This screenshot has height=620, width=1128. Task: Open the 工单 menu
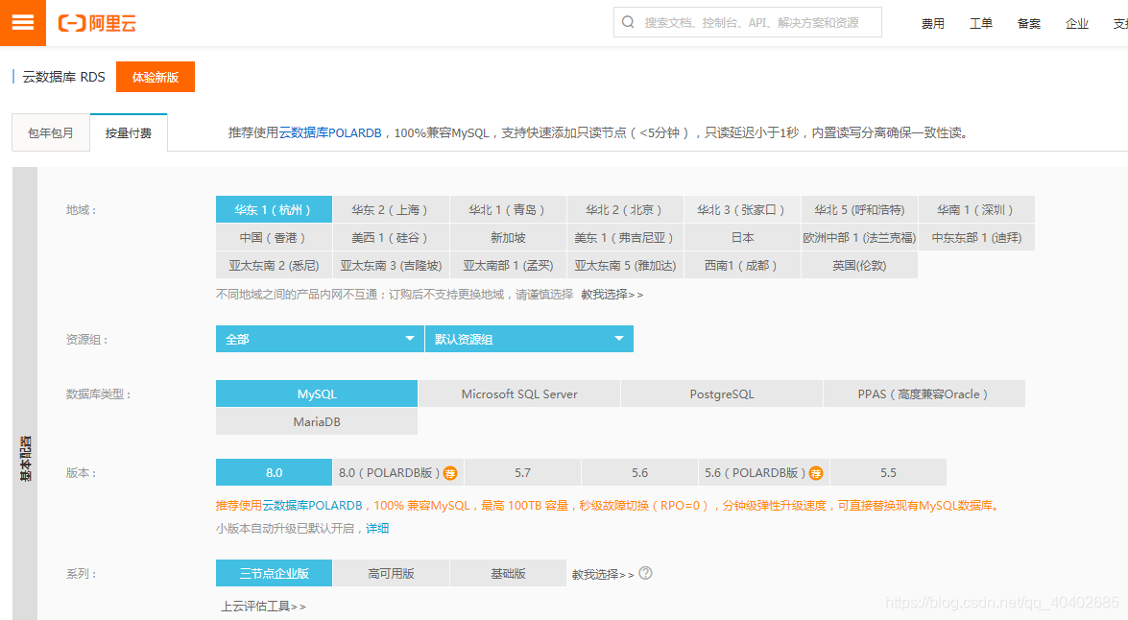tap(981, 23)
